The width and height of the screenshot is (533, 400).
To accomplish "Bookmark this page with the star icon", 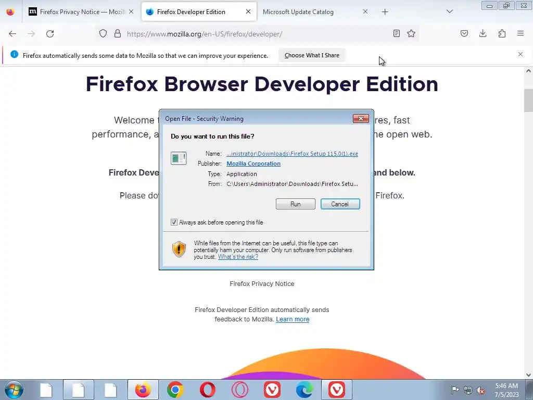I will [x=411, y=34].
